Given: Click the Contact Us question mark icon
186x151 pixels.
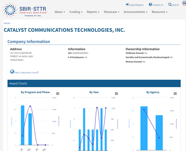Looking at the screenshot, I should pyautogui.click(x=150, y=4).
